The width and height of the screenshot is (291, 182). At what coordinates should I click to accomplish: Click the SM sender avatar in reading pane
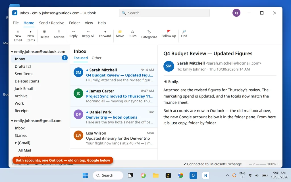point(169,66)
